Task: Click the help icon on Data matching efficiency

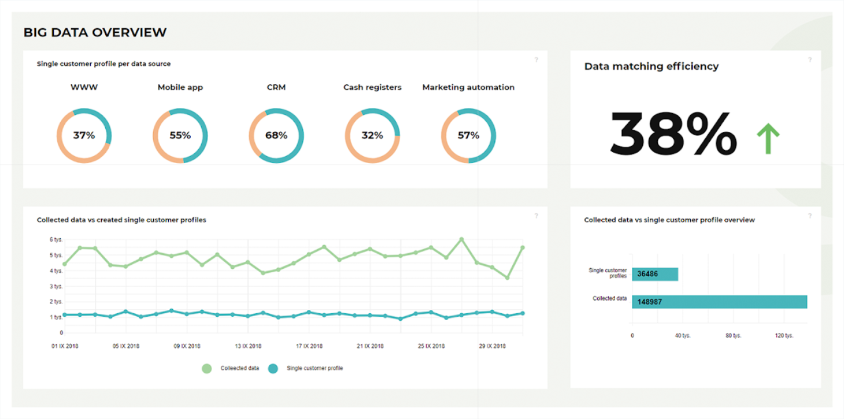Action: point(809,60)
